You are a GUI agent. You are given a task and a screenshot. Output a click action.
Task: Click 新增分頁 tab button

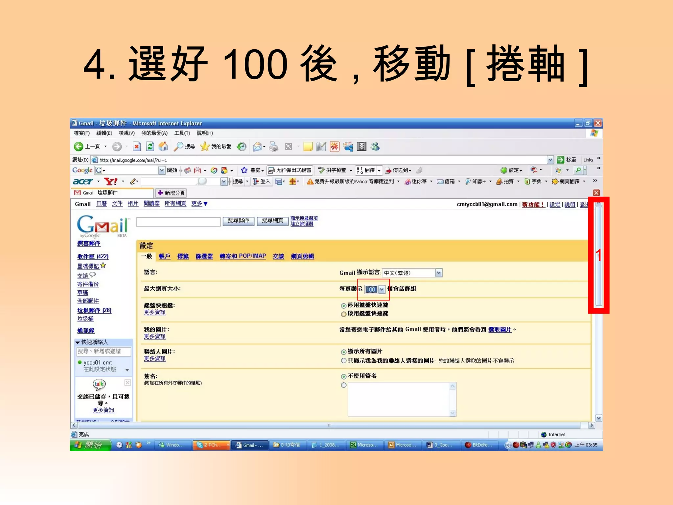click(171, 193)
